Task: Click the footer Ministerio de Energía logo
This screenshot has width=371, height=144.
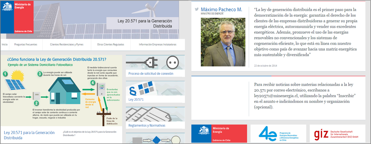Action: tap(219, 134)
